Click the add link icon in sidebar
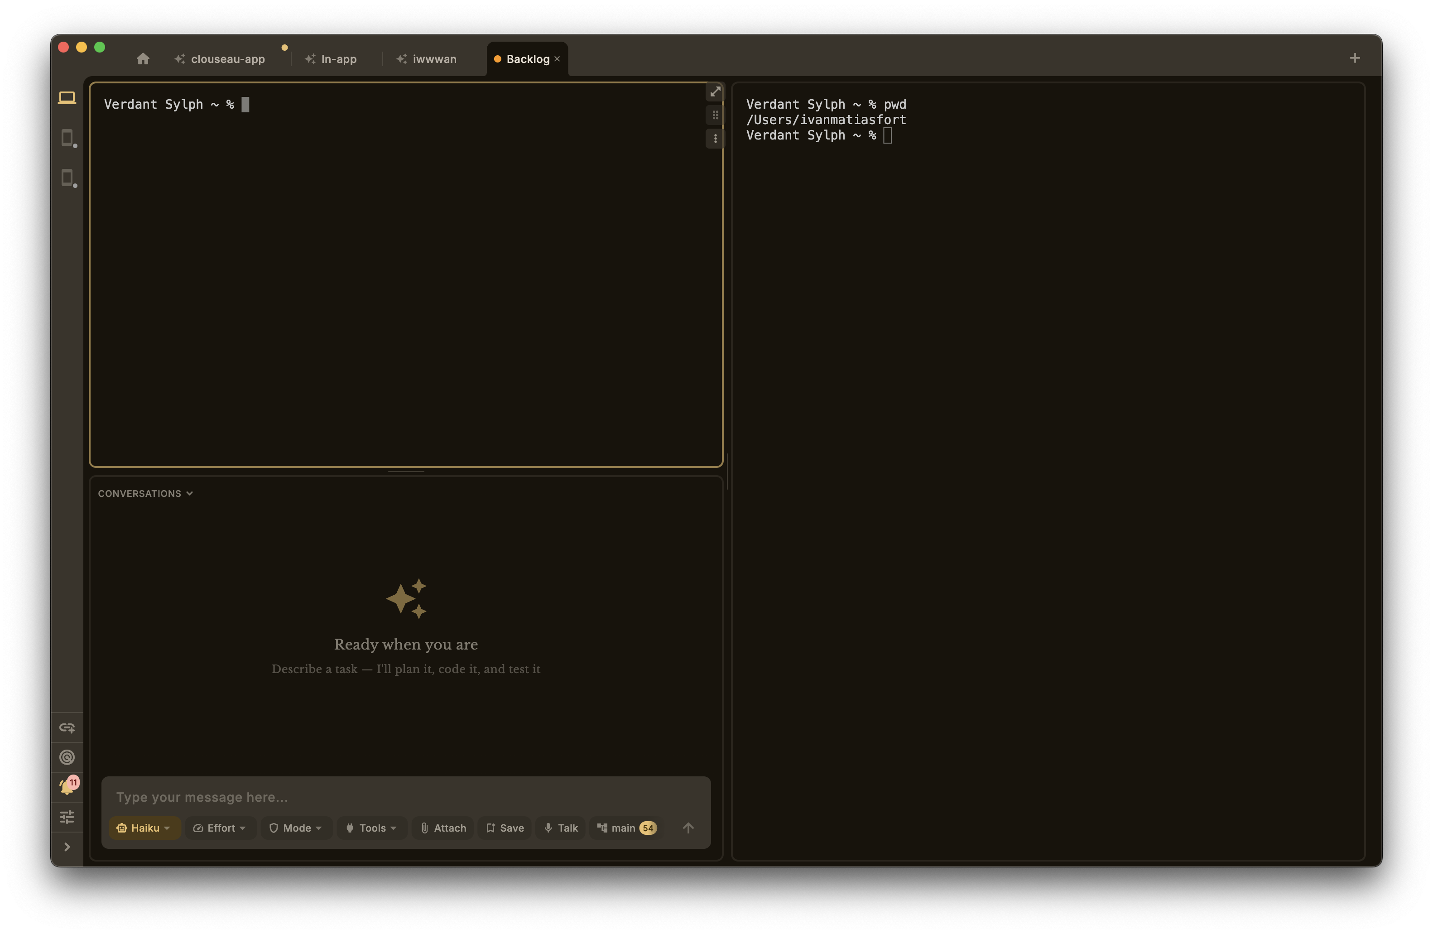Image resolution: width=1433 pixels, height=934 pixels. (67, 727)
